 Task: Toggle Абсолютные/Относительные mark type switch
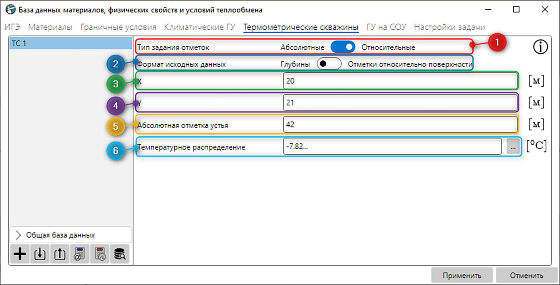tap(343, 47)
